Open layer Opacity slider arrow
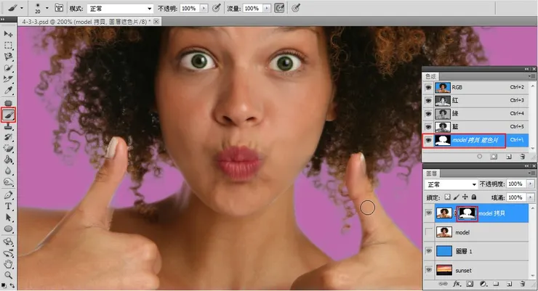The width and height of the screenshot is (538, 291). pyautogui.click(x=531, y=184)
